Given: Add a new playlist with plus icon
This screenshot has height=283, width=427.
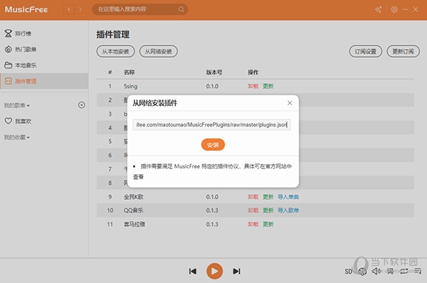Looking at the screenshot, I should [81, 105].
